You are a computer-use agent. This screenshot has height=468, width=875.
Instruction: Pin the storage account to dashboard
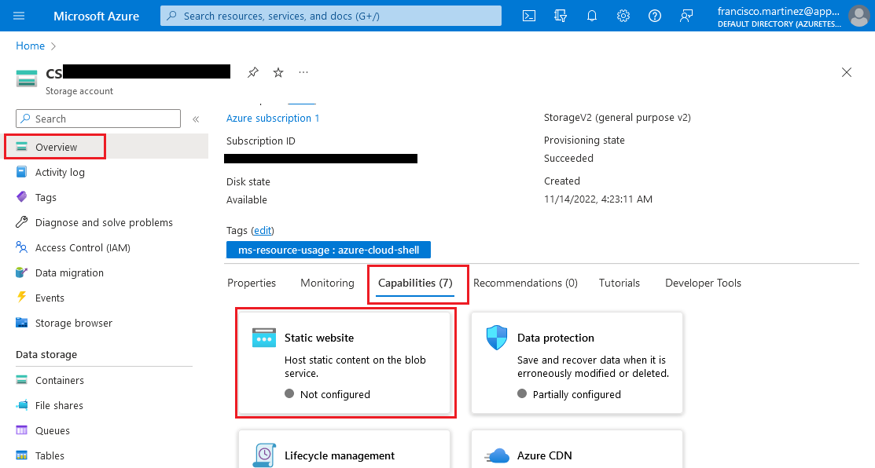coord(252,72)
